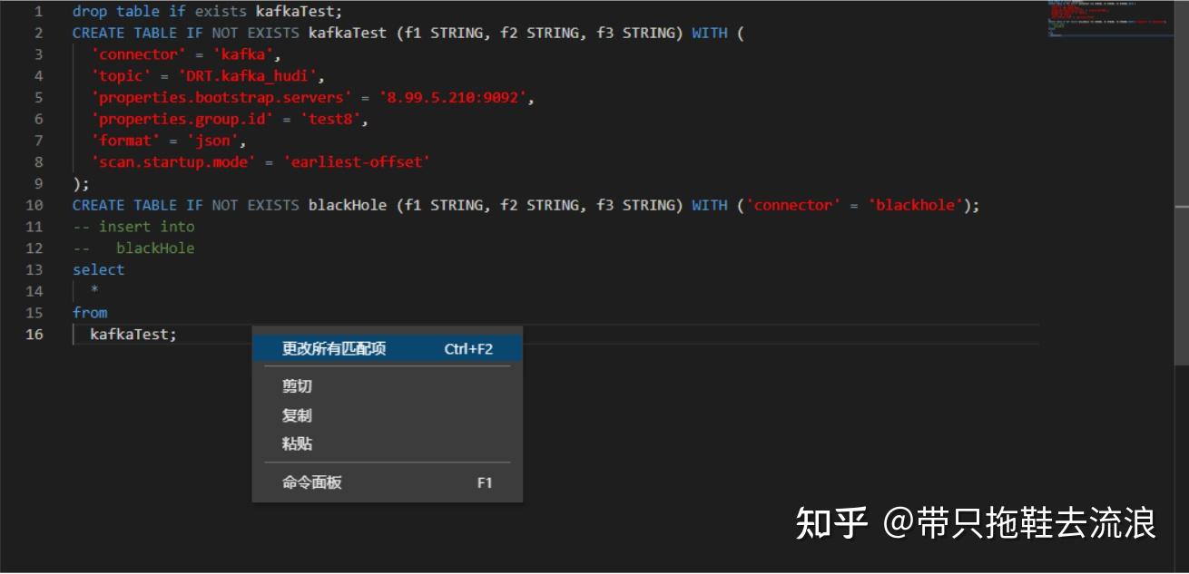1189x574 pixels.
Task: Click the group id value 'test8'
Action: (x=336, y=118)
